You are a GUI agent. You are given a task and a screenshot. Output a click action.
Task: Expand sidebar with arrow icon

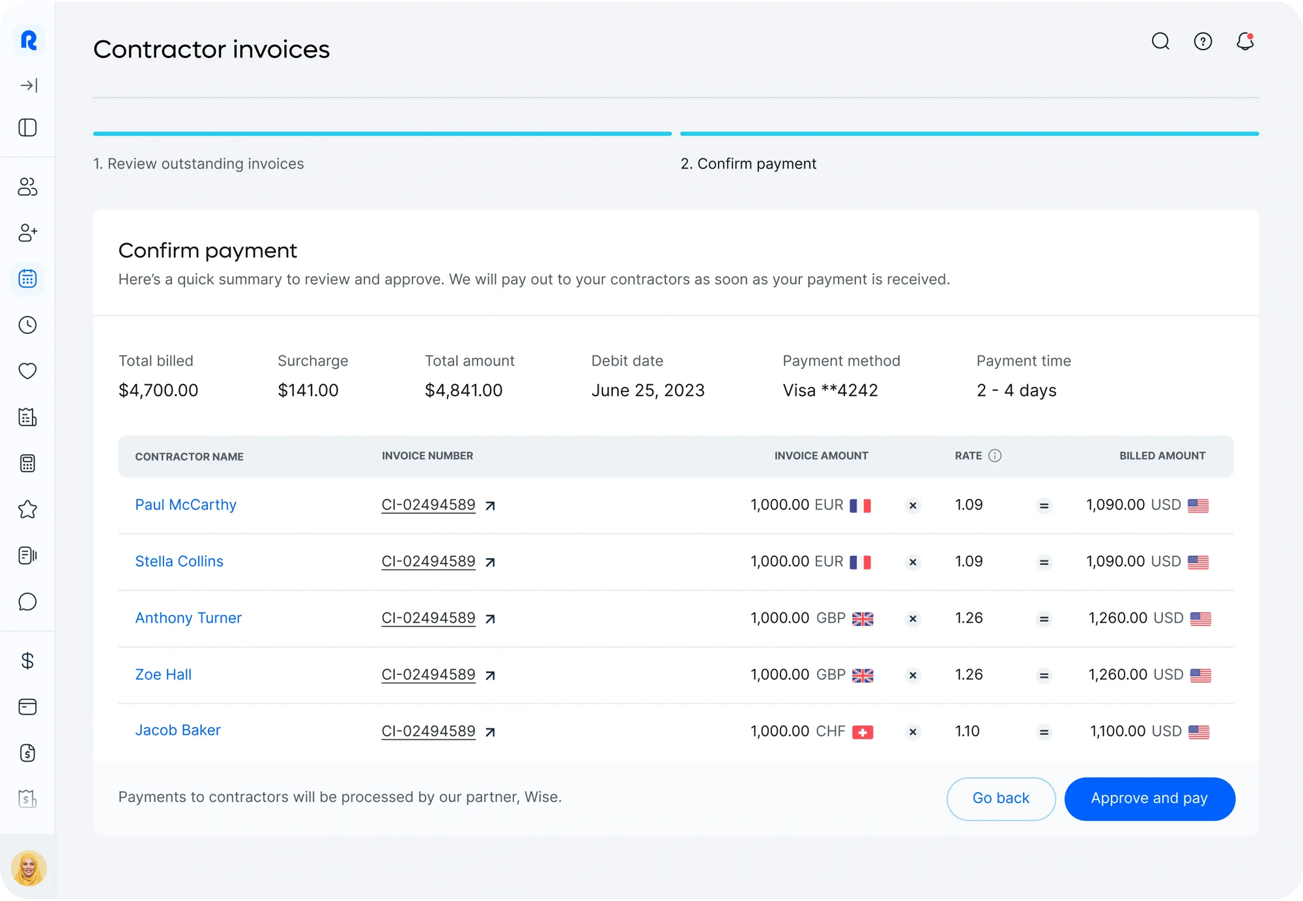point(28,85)
